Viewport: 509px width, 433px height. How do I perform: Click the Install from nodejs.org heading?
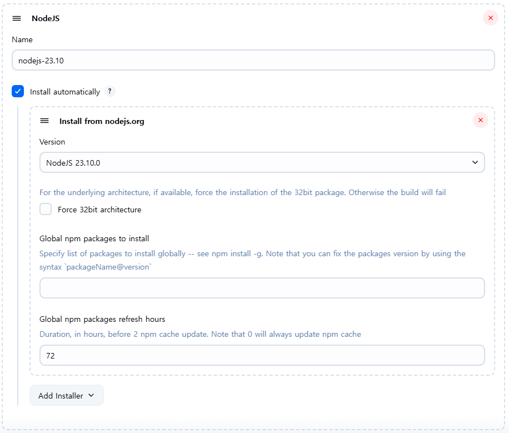pyautogui.click(x=102, y=121)
